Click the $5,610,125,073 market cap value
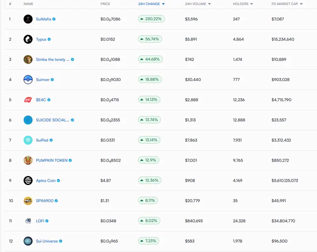This screenshot has width=317, height=252. [285, 180]
